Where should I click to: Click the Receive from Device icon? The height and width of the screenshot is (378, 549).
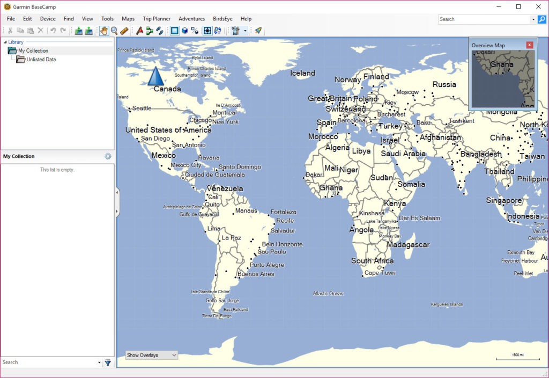click(x=89, y=31)
